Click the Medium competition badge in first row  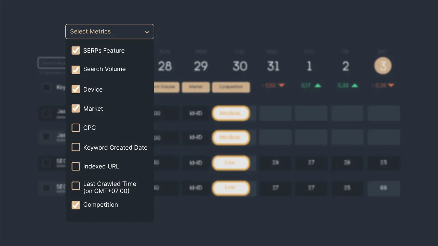click(231, 113)
